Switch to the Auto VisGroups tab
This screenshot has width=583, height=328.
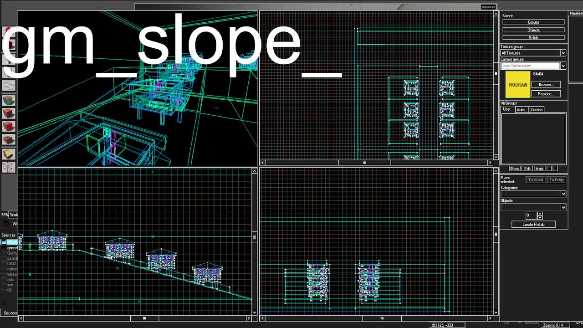pyautogui.click(x=521, y=110)
